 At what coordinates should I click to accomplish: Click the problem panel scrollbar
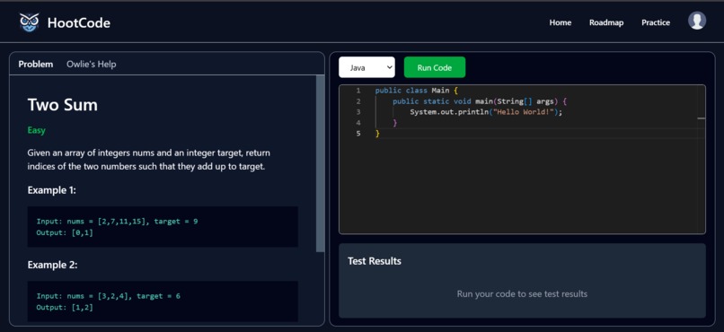[320, 163]
